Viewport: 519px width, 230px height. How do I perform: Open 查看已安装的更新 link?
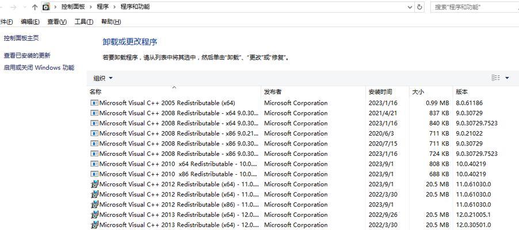(27, 55)
